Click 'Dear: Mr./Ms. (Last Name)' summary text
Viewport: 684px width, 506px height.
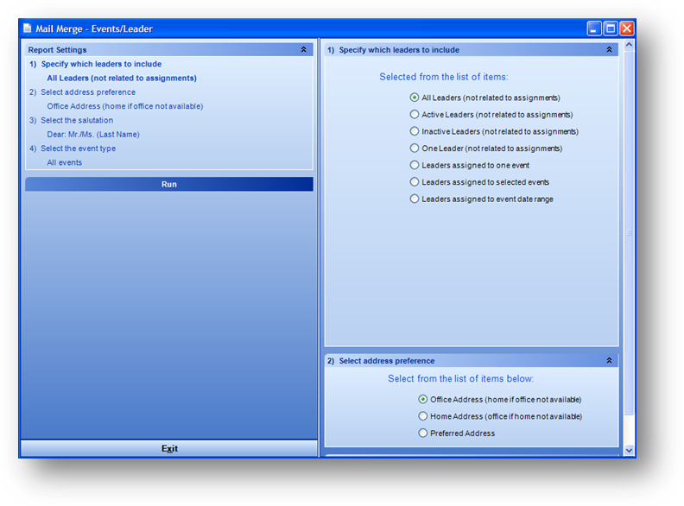tap(93, 135)
